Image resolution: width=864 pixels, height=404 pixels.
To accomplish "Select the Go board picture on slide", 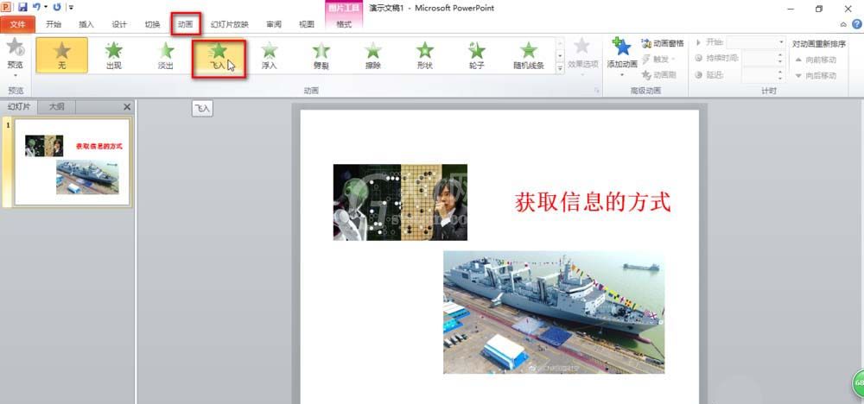I will [x=400, y=202].
